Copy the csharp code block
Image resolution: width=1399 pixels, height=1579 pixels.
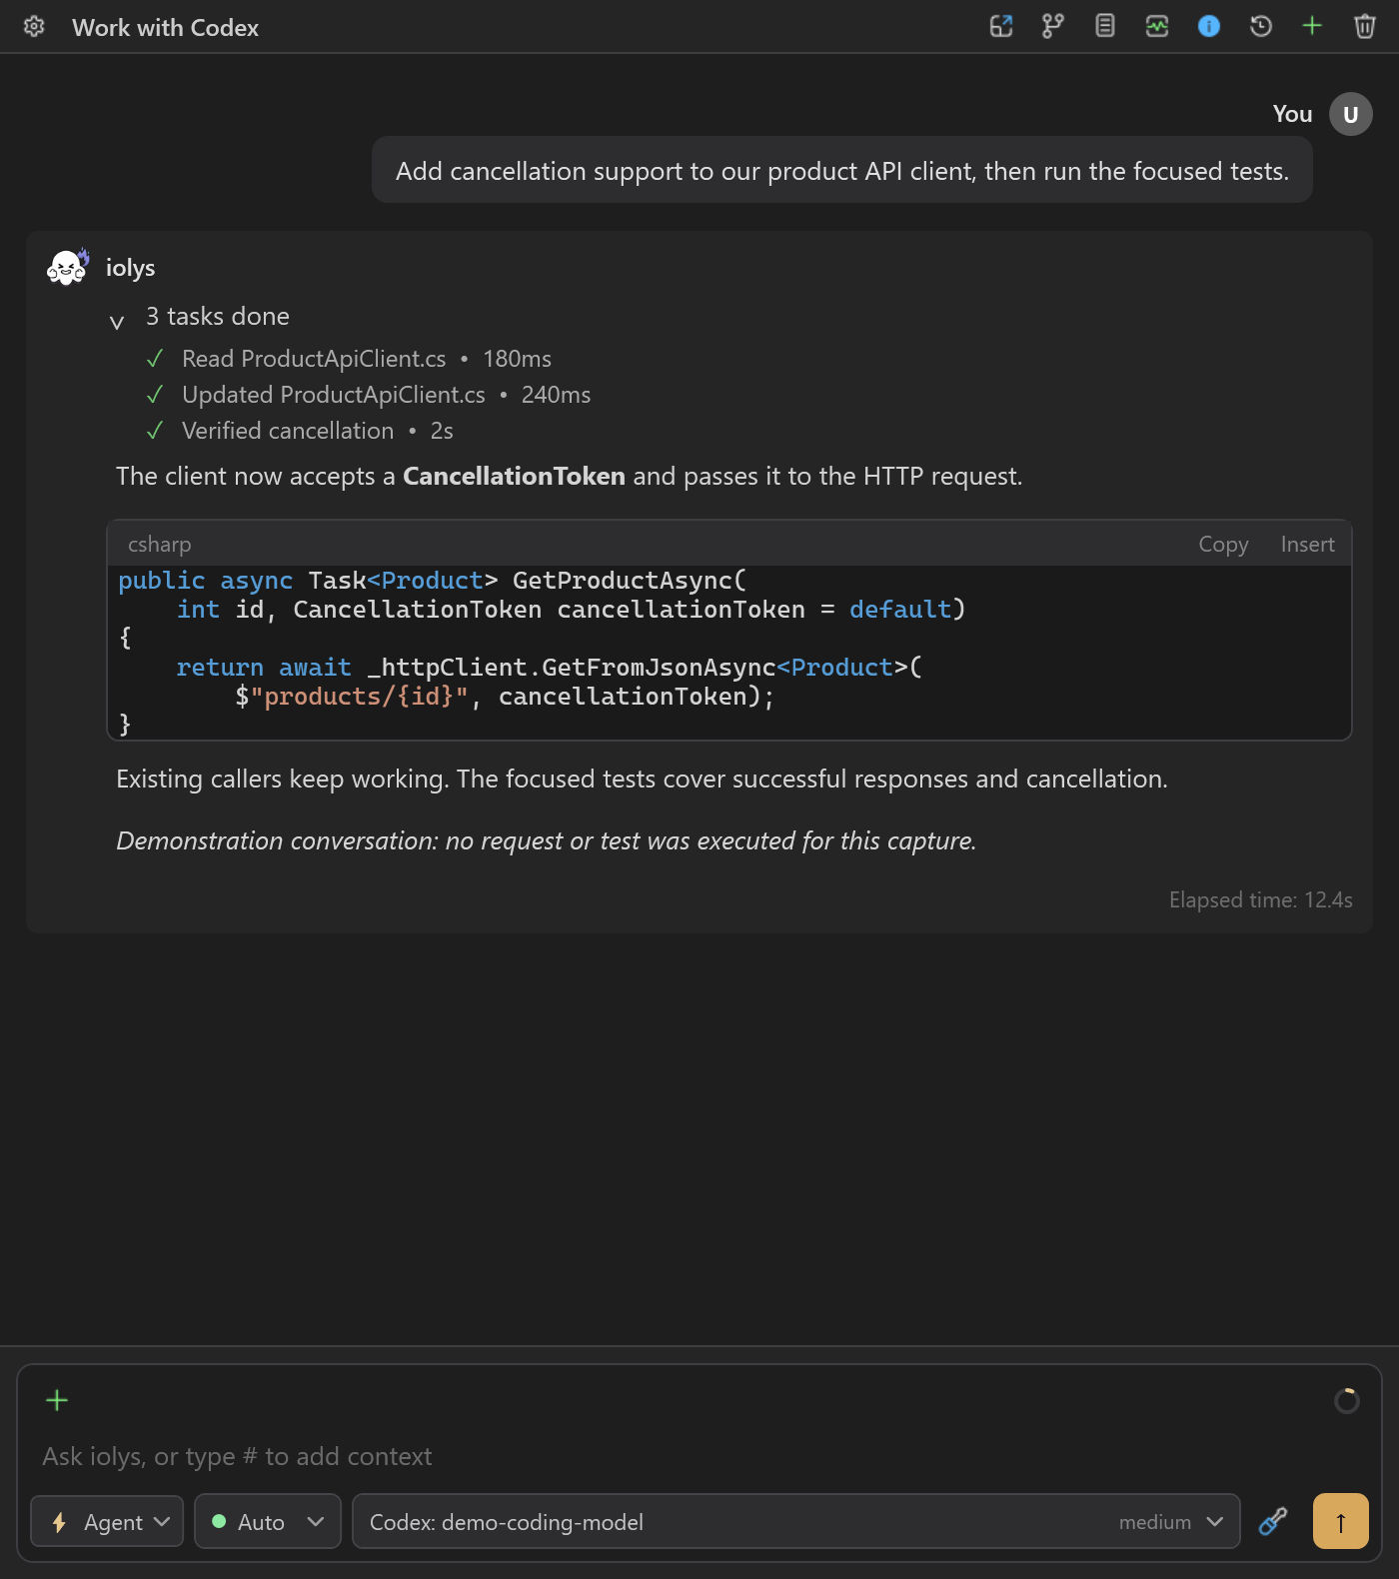1223,545
